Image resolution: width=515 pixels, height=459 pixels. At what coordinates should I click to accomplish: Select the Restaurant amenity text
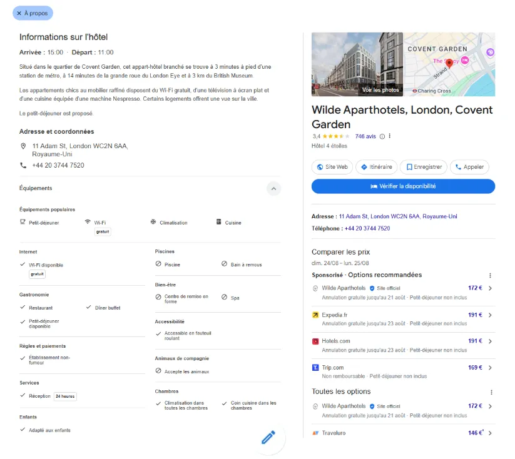[x=41, y=308]
